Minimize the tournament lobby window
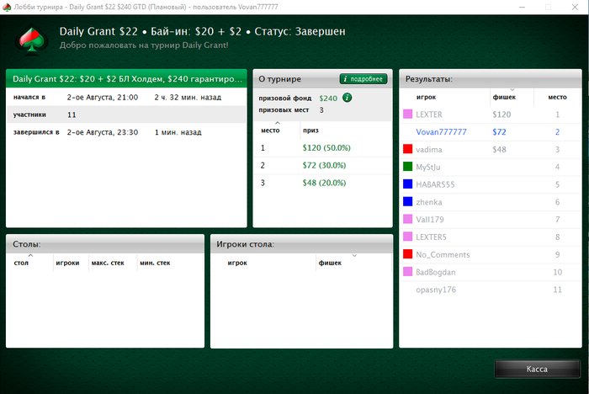Screen dimensions: 589x394 (522, 7)
